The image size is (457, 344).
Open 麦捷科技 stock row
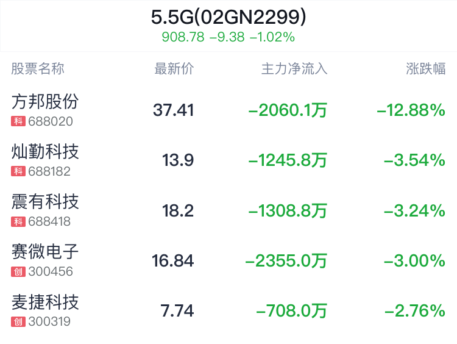228,310
